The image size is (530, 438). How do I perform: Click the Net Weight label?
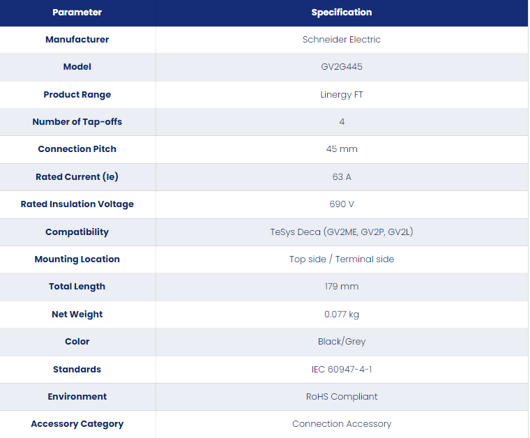[x=77, y=315]
